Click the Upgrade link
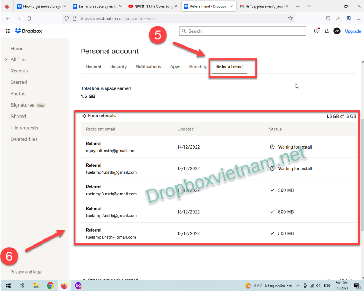The height and width of the screenshot is (291, 364). (x=353, y=31)
